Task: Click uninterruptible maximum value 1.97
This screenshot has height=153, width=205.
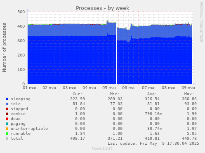Action: pyautogui.click(x=192, y=129)
